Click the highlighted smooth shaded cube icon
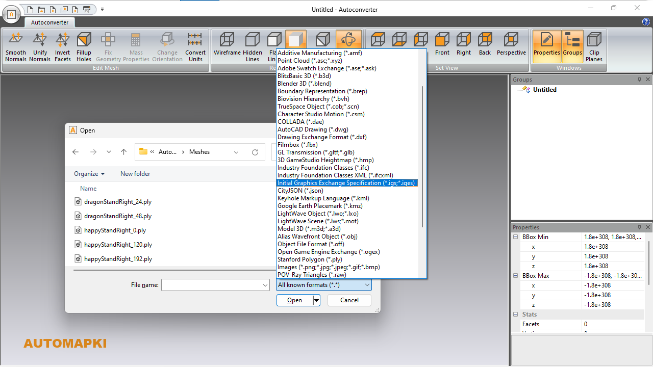The height and width of the screenshot is (367, 653). 296,40
